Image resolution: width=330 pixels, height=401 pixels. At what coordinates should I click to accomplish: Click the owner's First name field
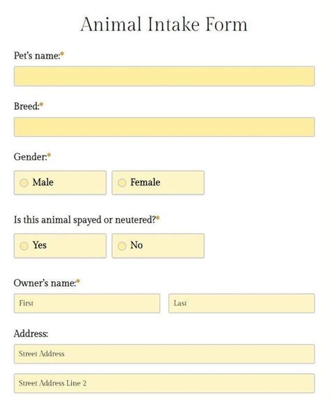pos(87,304)
